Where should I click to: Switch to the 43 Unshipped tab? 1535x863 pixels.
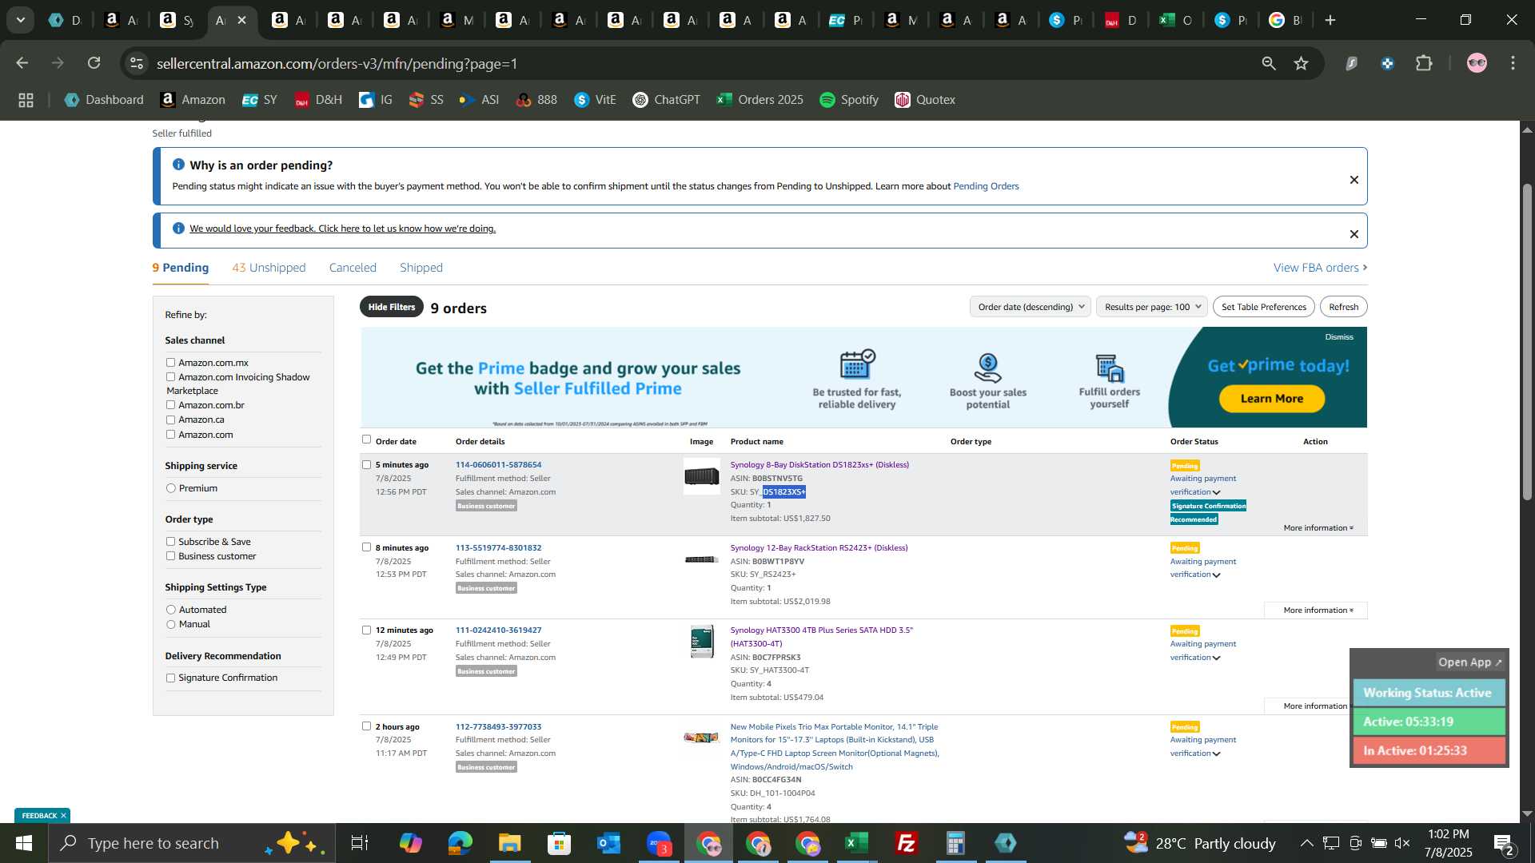[269, 268]
